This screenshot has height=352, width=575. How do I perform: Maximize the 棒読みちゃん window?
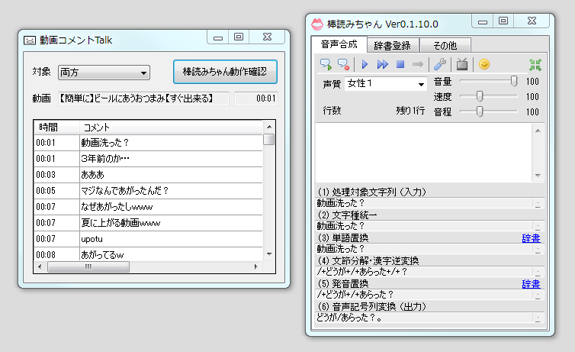coord(503,21)
